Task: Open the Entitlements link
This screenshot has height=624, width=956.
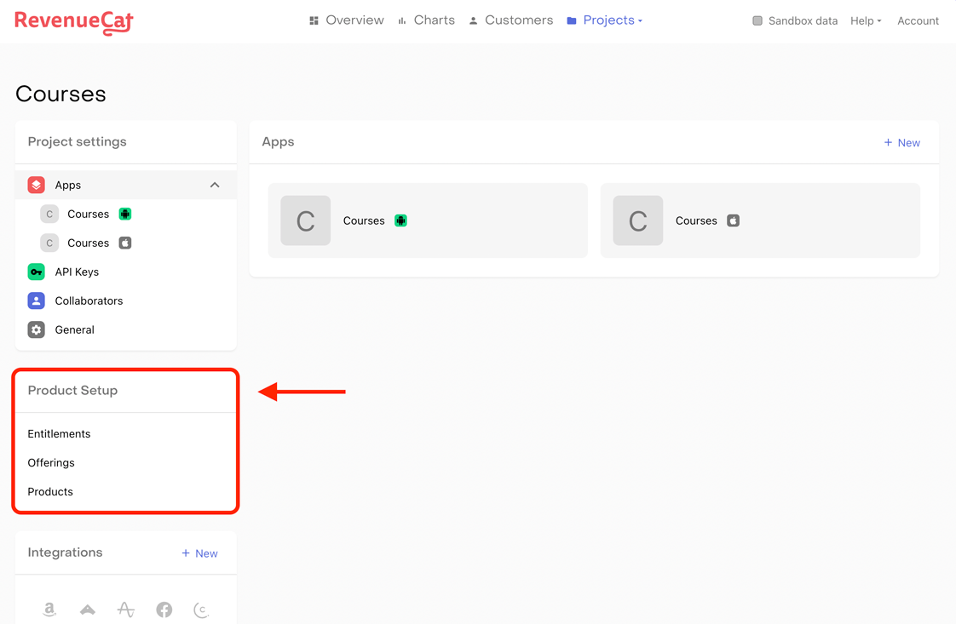Action: point(59,433)
